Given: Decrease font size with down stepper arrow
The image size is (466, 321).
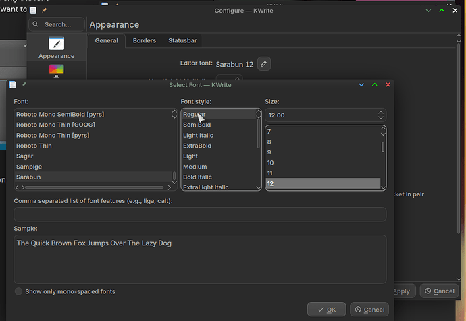Looking at the screenshot, I should [x=381, y=117].
